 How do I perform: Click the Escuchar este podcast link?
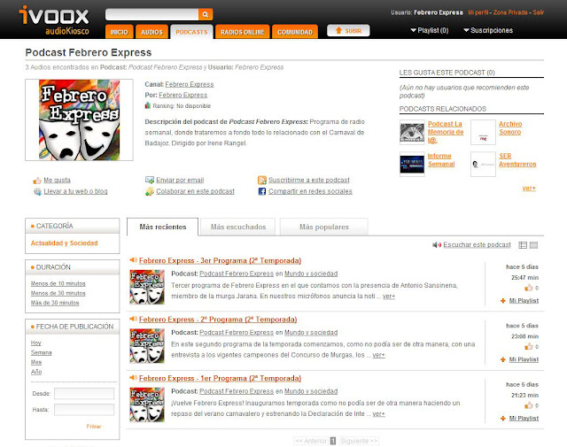point(477,245)
